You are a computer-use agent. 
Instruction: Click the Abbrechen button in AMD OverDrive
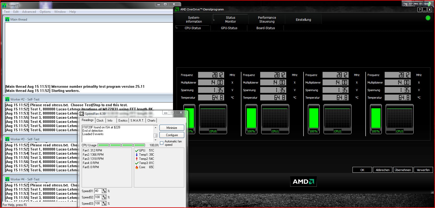pyautogui.click(x=383, y=170)
